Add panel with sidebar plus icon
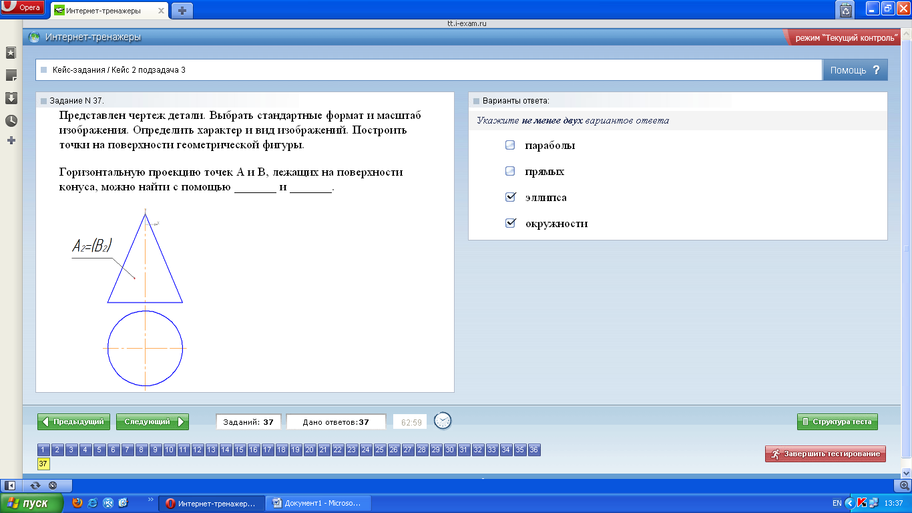 click(x=11, y=141)
